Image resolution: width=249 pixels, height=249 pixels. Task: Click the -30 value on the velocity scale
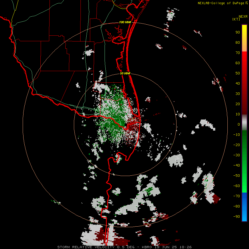pyautogui.click(x=237, y=155)
